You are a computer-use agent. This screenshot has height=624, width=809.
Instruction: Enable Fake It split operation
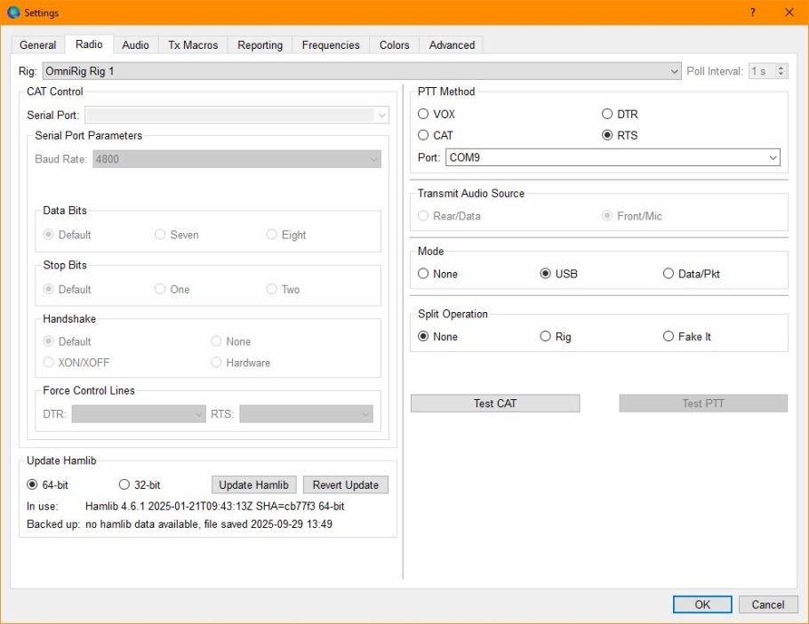tap(669, 337)
